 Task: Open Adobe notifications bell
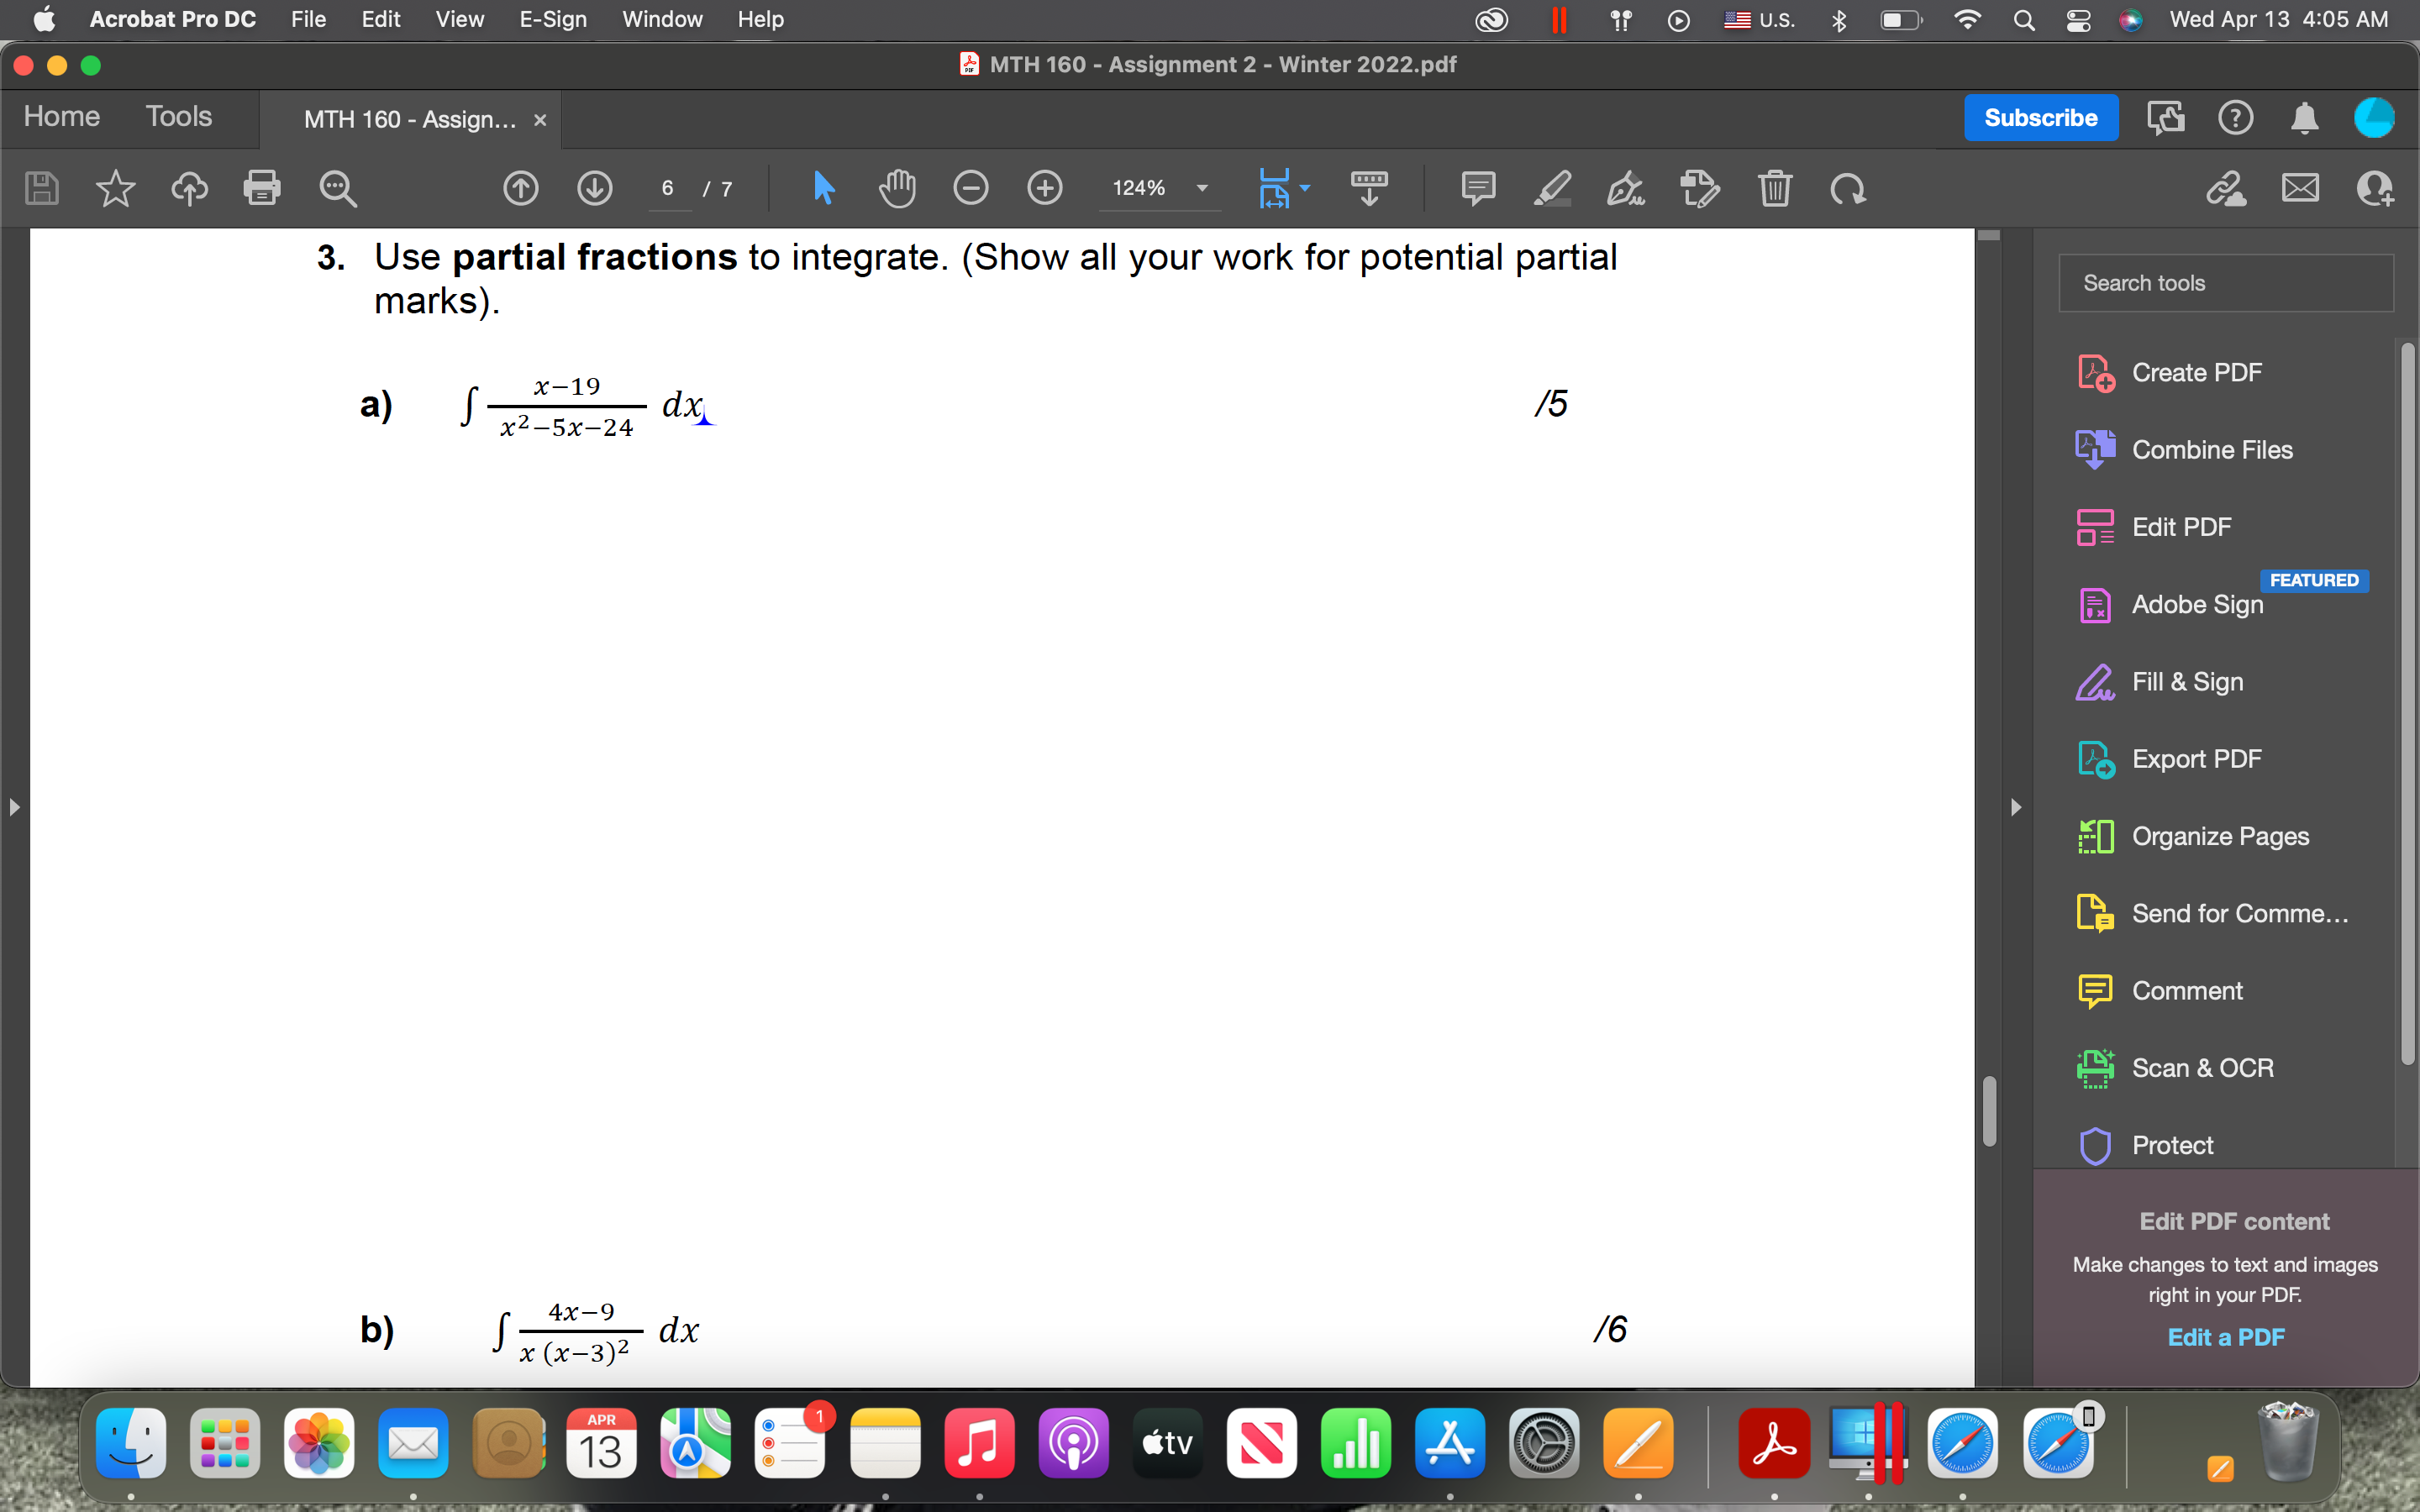pos(2303,117)
